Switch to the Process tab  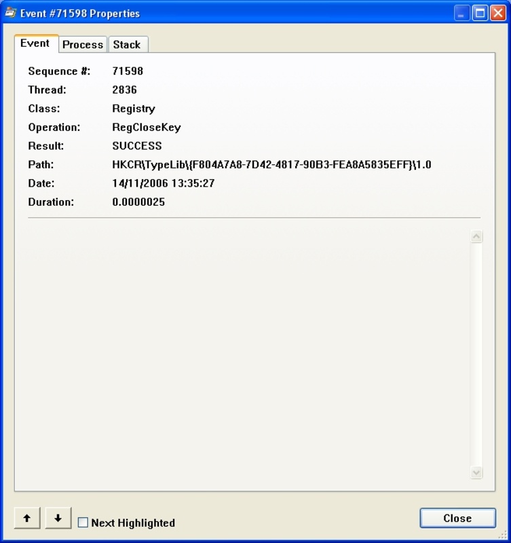[83, 45]
